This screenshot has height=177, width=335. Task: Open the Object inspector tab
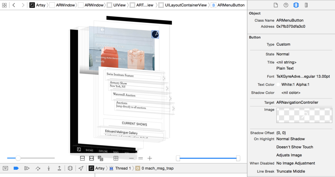[x=296, y=5]
